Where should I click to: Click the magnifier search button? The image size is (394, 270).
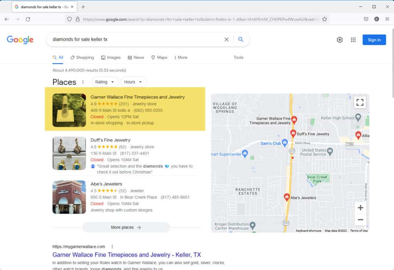point(241,40)
